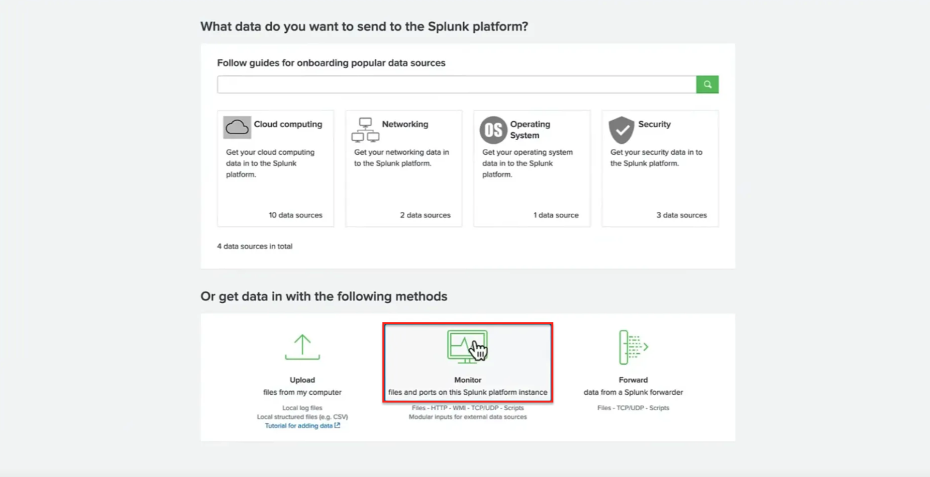Open the Security data sources card
930x477 pixels.
(x=660, y=168)
